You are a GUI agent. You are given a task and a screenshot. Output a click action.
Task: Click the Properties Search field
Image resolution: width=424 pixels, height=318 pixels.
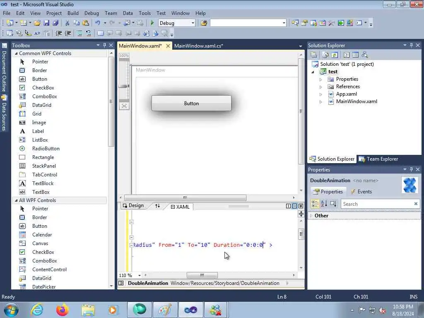coord(380,204)
